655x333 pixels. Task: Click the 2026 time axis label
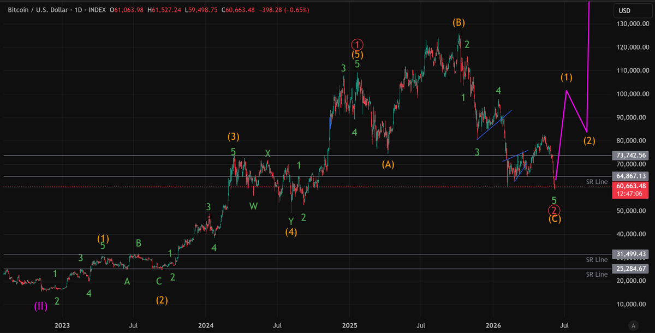click(493, 325)
